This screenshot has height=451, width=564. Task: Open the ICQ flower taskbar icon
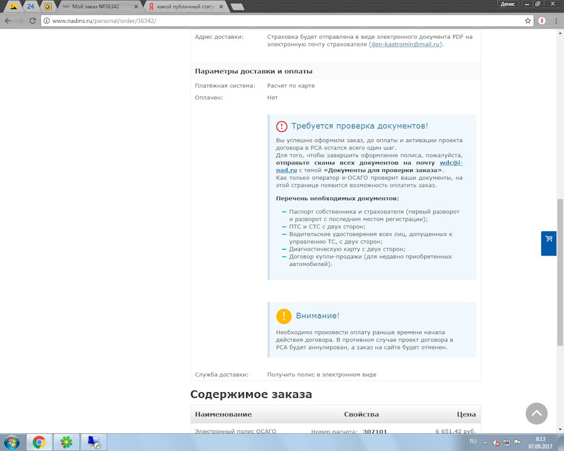(x=66, y=442)
